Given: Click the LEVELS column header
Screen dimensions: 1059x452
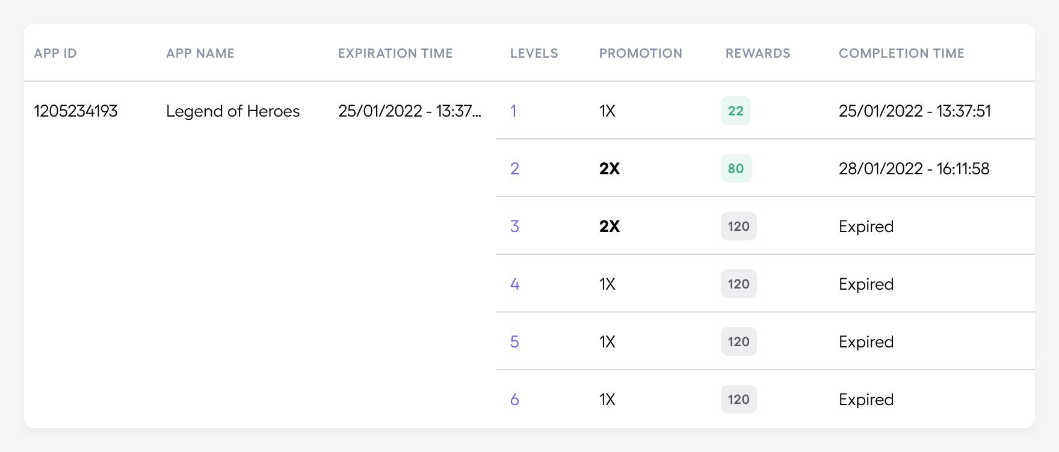Looking at the screenshot, I should click(534, 53).
